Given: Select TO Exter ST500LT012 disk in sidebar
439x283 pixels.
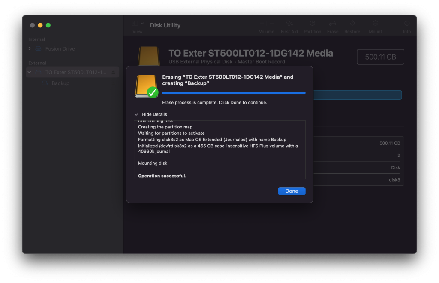Looking at the screenshot, I should pos(73,72).
